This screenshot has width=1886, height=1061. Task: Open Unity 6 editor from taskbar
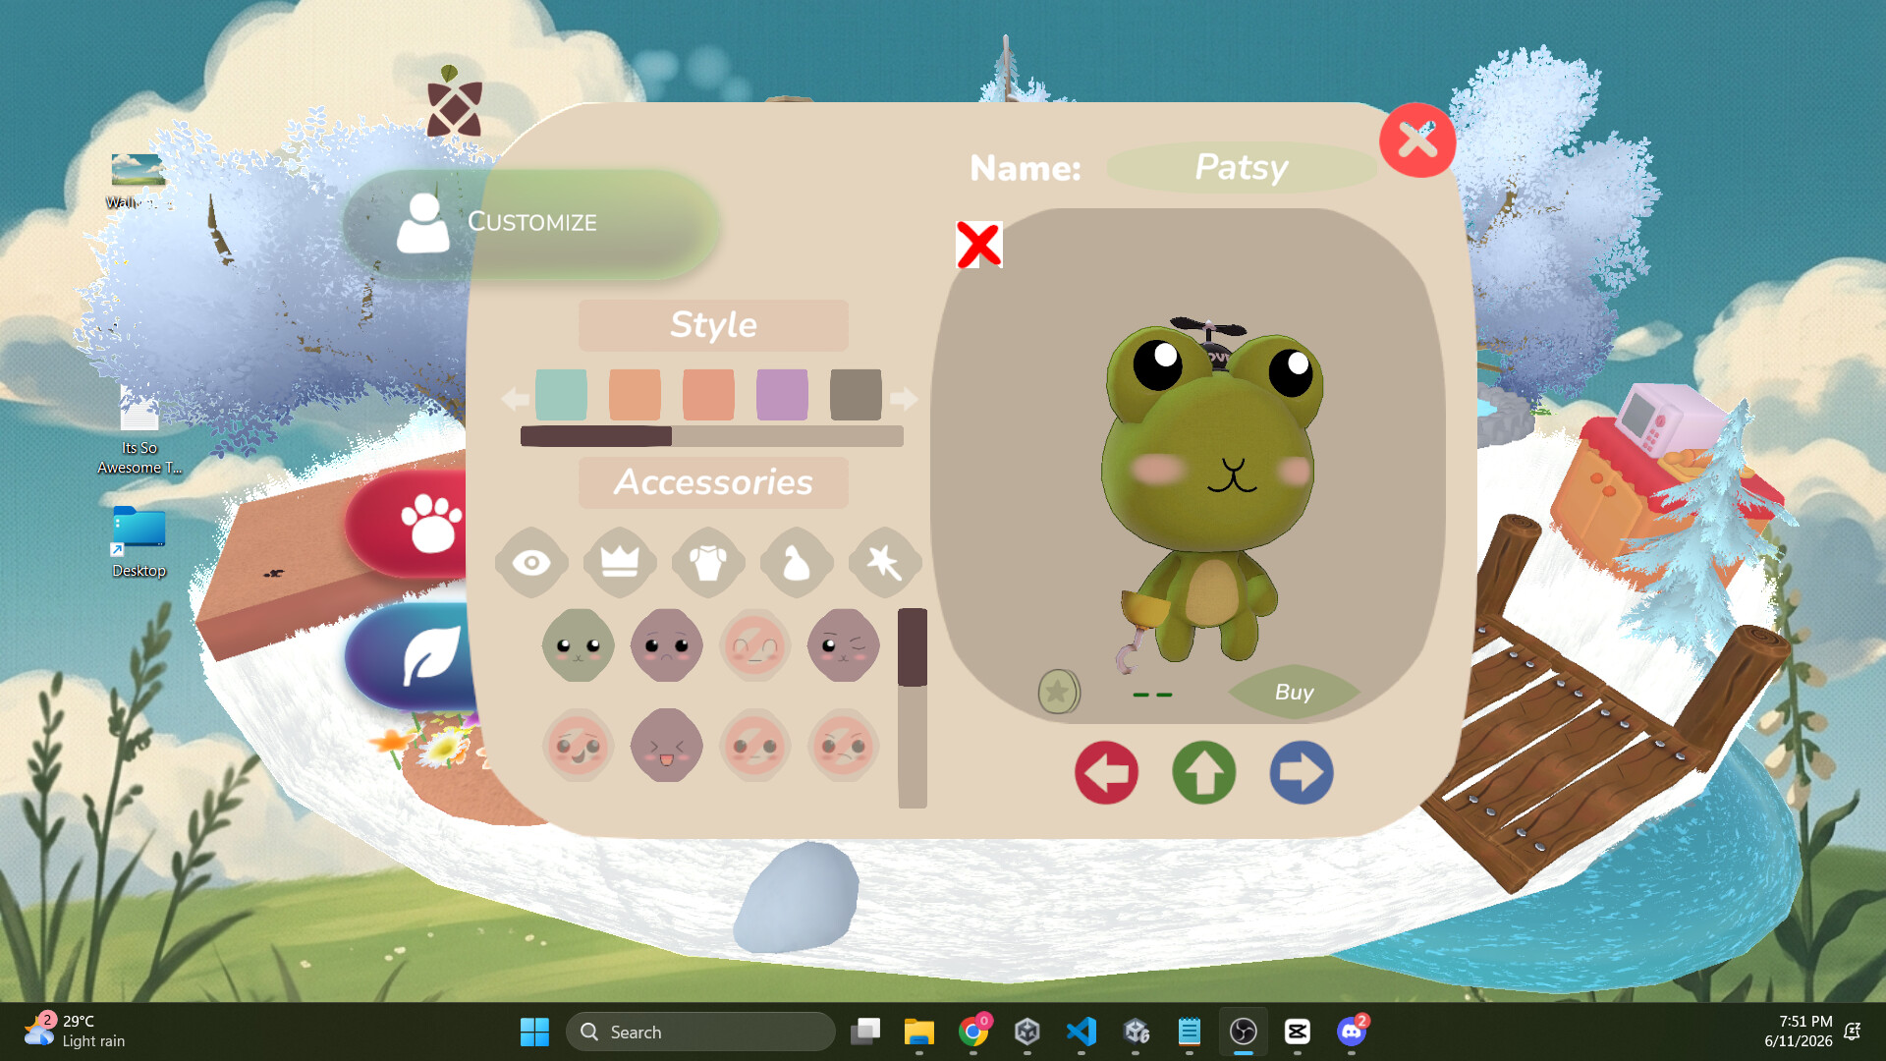1136,1032
